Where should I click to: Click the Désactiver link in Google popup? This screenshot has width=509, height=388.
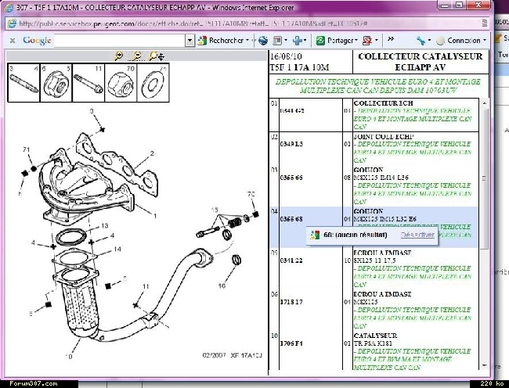pyautogui.click(x=417, y=235)
